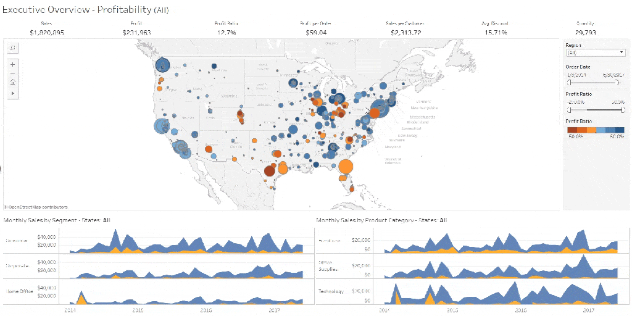The height and width of the screenshot is (316, 632).
Task: Open the Region filter dropdown
Action: 596,53
